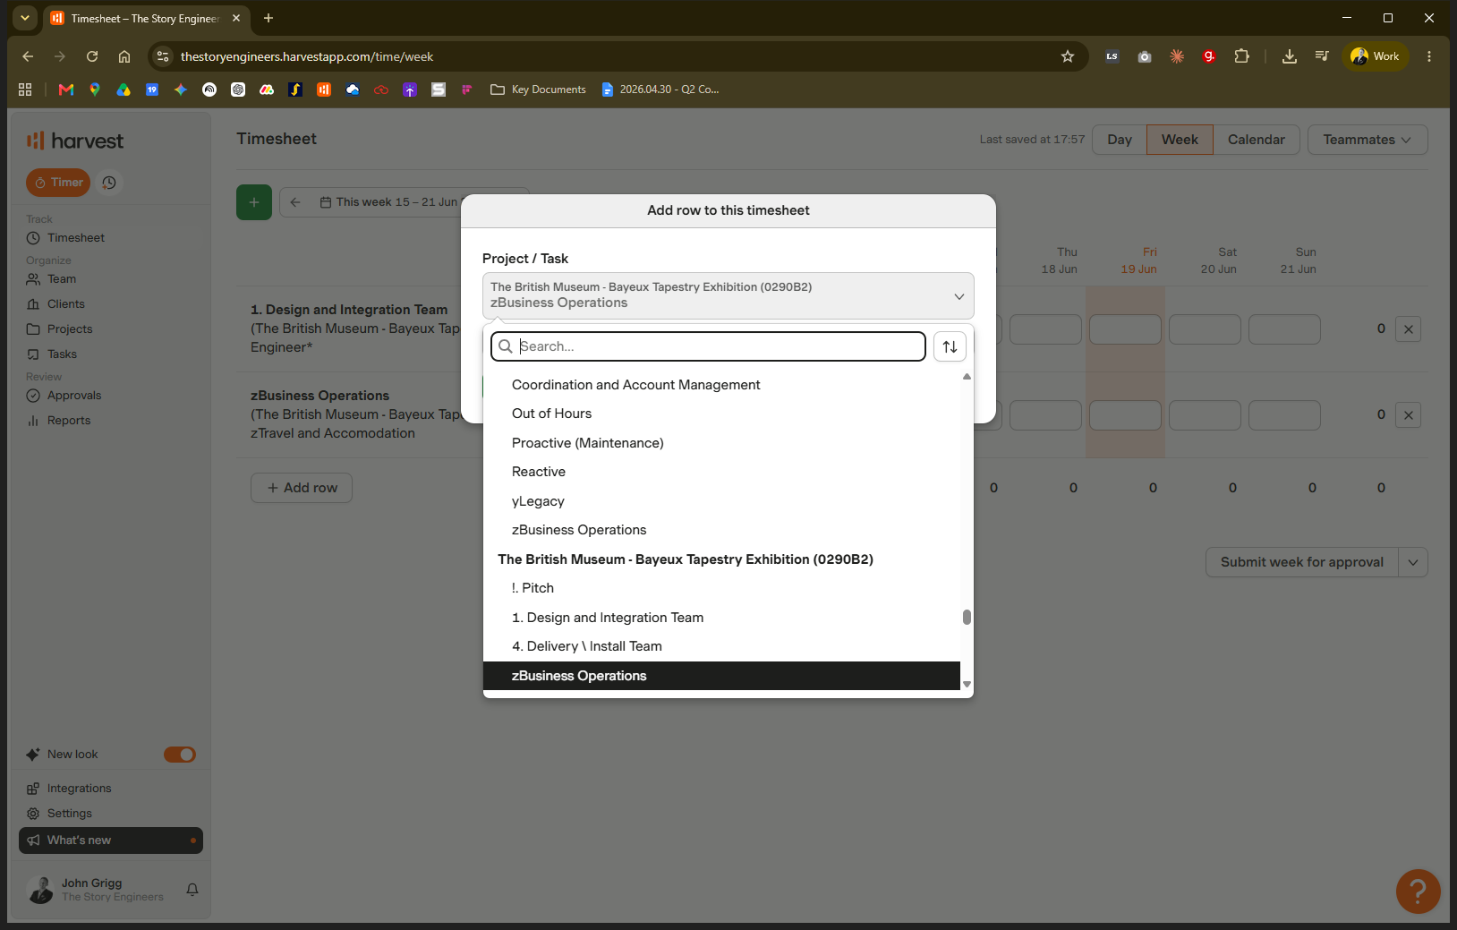The image size is (1457, 930).
Task: Click Add row button
Action: click(x=302, y=488)
